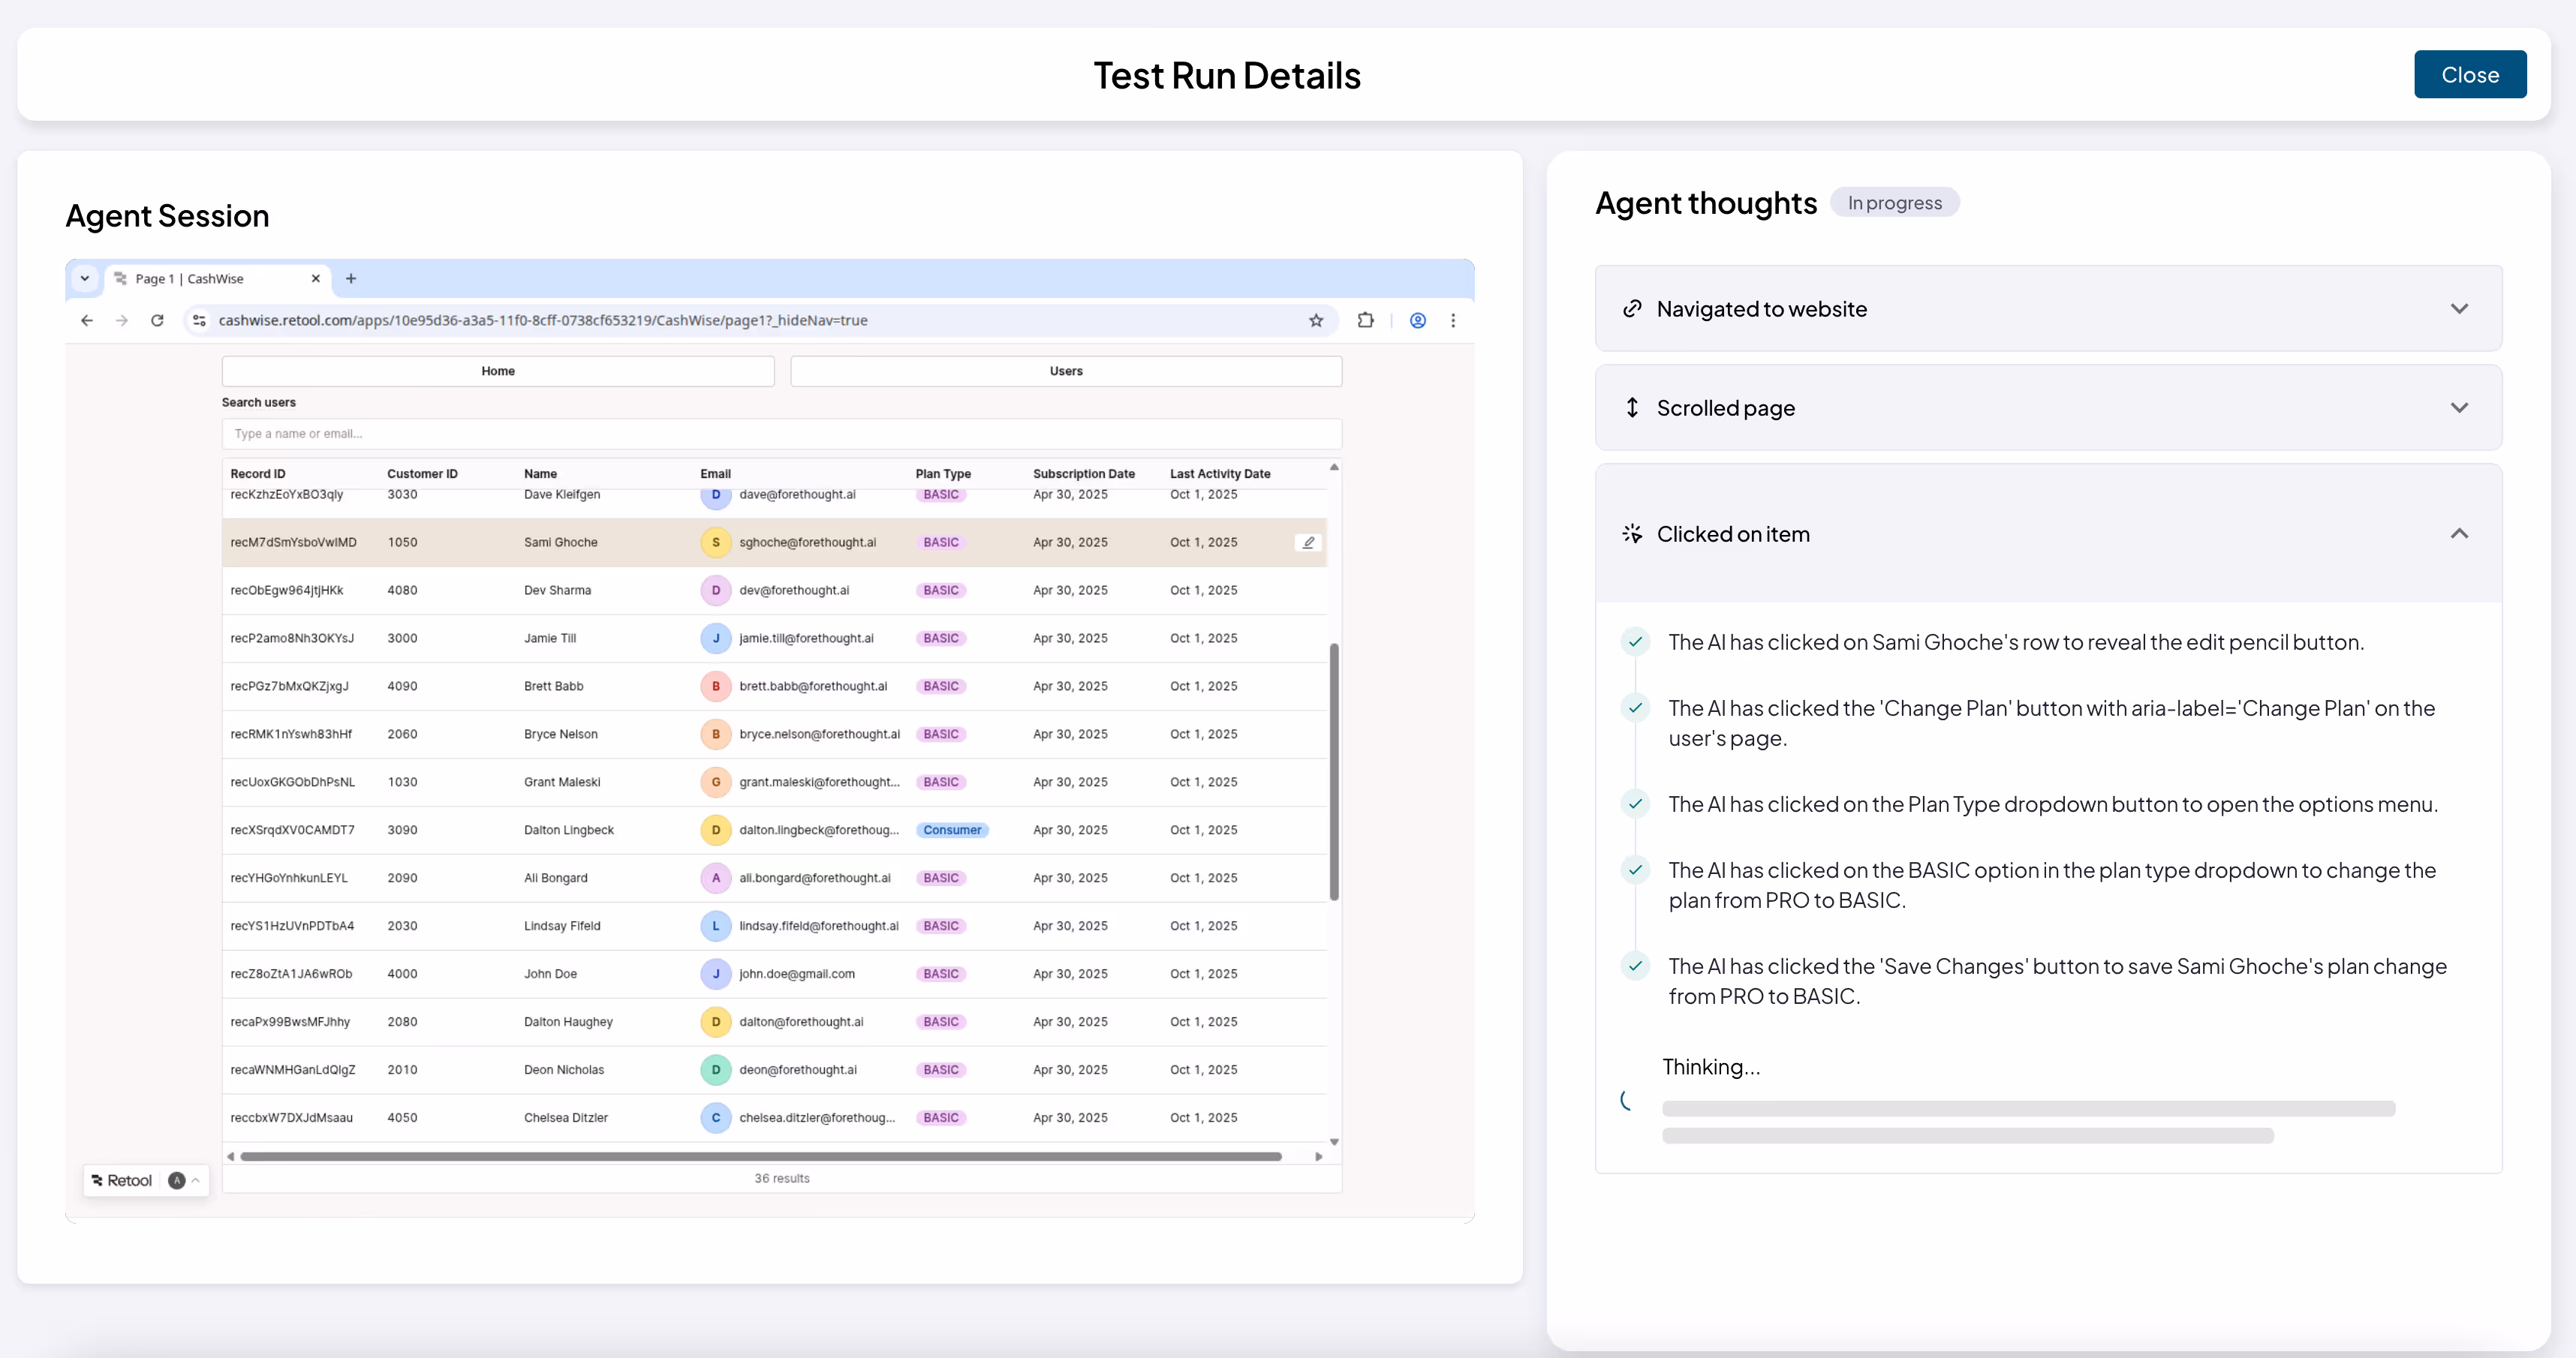Click the browser reload icon

click(x=157, y=321)
